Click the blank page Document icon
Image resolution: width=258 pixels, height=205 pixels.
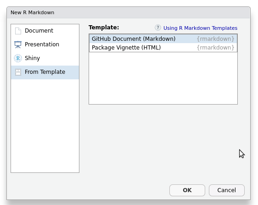tap(18, 31)
